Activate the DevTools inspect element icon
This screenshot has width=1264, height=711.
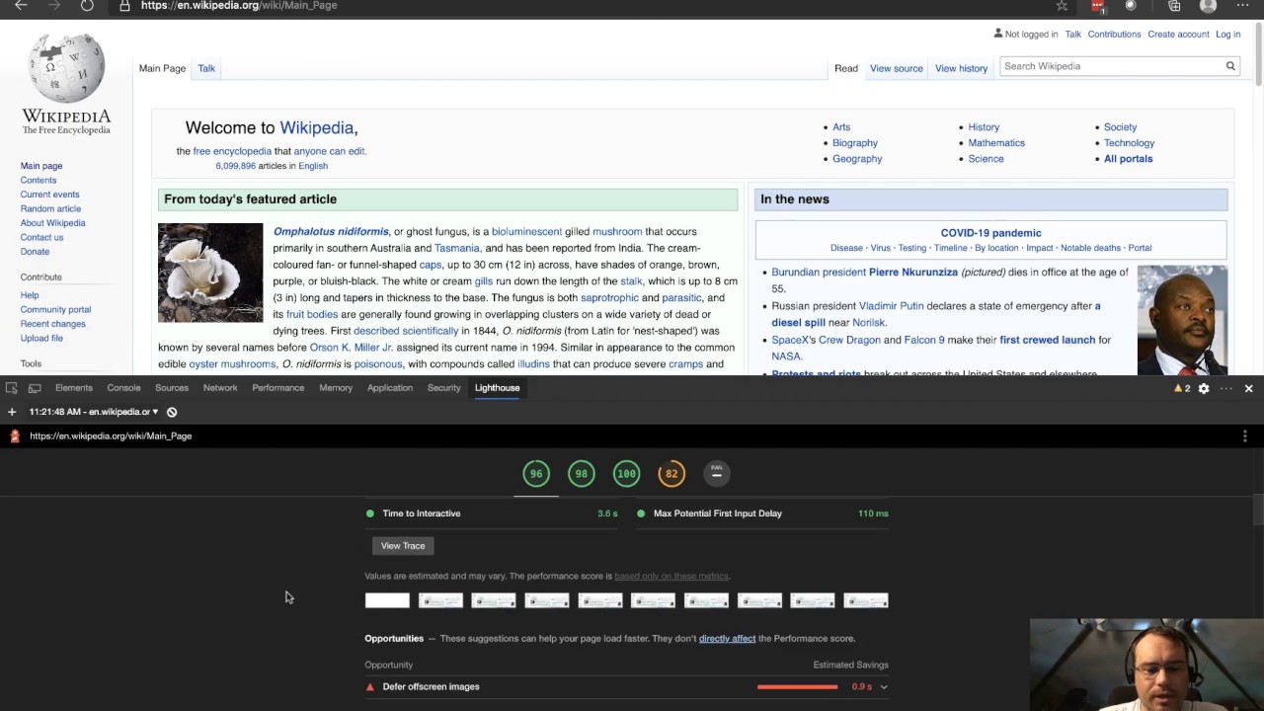pos(12,388)
